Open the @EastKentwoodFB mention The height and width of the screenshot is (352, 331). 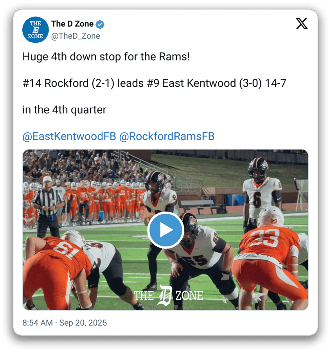click(69, 136)
